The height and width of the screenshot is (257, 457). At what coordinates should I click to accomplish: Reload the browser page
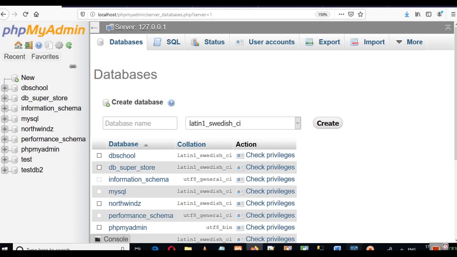[x=25, y=14]
